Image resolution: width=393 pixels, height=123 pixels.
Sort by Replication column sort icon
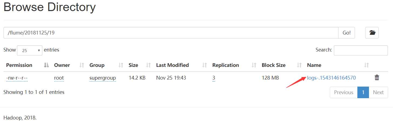pyautogui.click(x=254, y=65)
